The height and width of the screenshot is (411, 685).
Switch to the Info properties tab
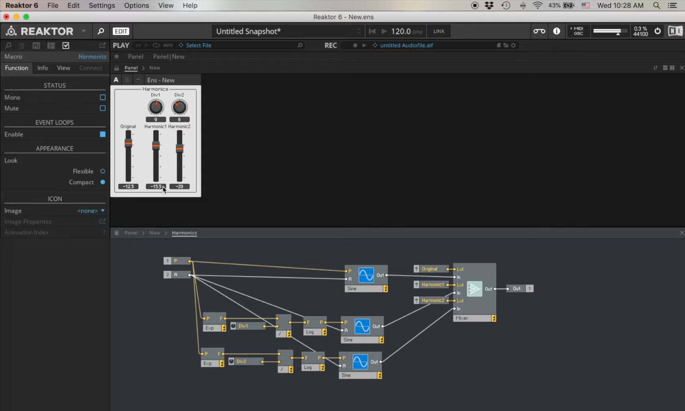(x=42, y=68)
